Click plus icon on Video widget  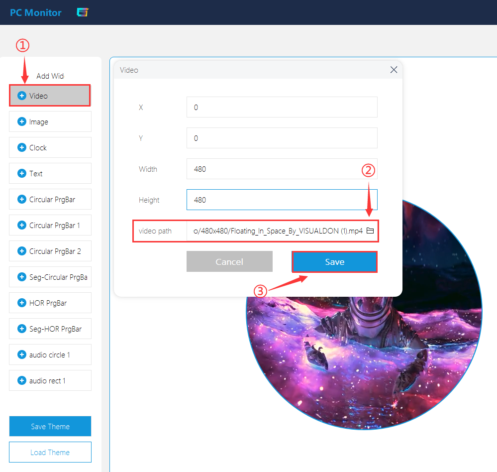coord(21,96)
